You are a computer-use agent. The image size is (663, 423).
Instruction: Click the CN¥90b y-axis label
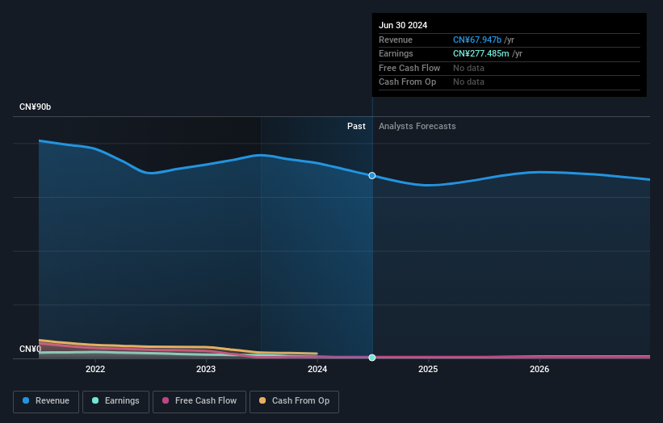pyautogui.click(x=35, y=107)
